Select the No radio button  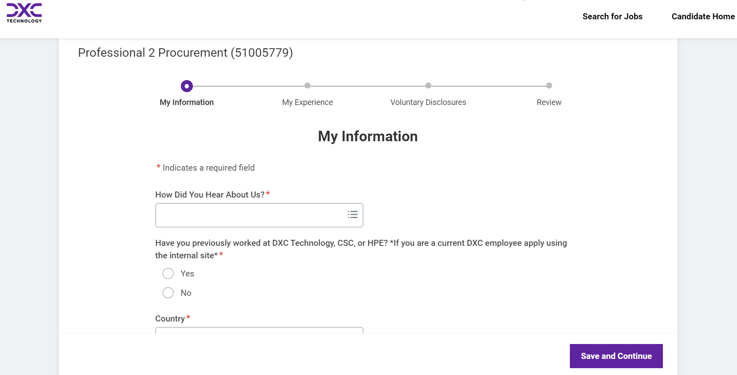coord(168,293)
